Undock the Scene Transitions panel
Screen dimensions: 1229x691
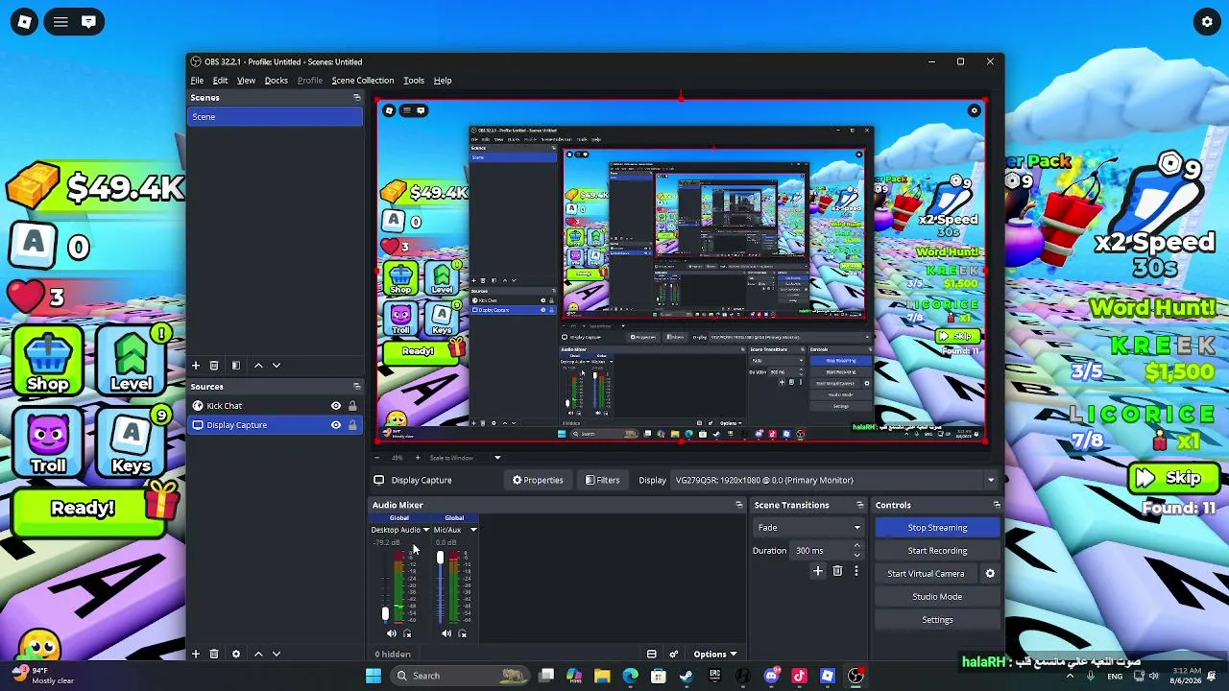[860, 505]
